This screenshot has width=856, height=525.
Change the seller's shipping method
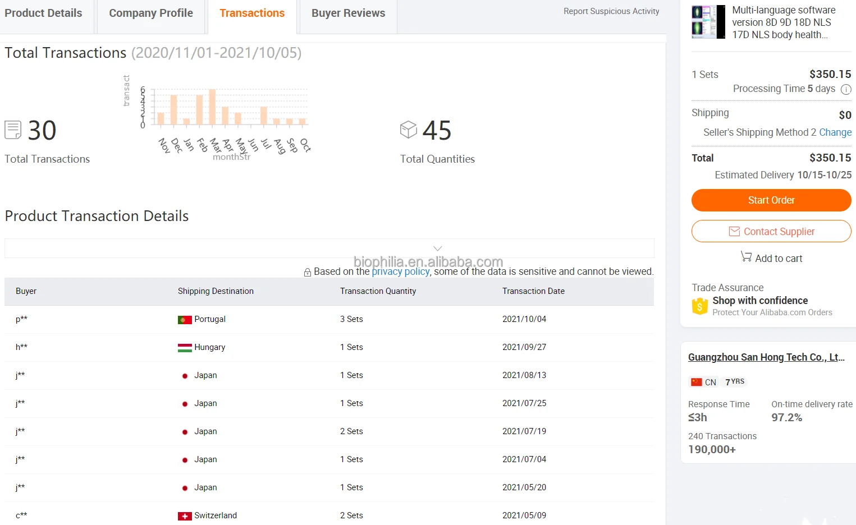[x=835, y=132]
